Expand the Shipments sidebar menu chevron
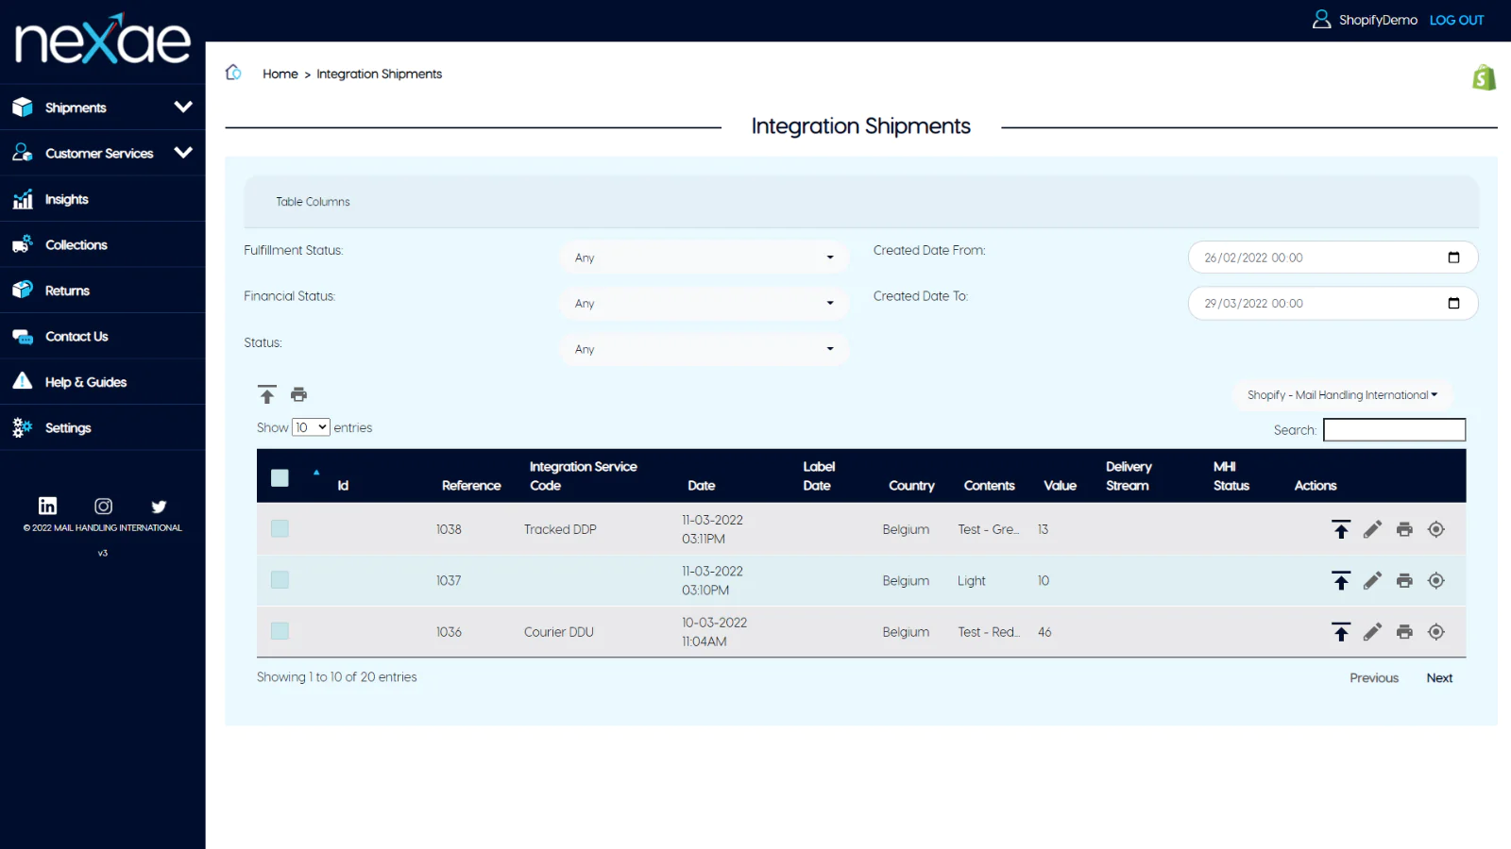The height and width of the screenshot is (849, 1511). click(x=183, y=107)
